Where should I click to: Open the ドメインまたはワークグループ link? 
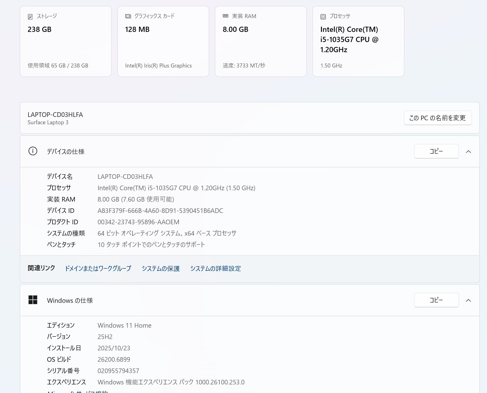coord(98,268)
